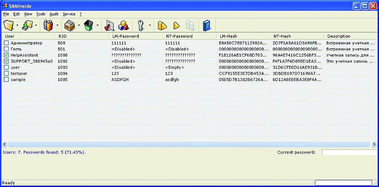
Task: Open the Audit menu
Action: tap(54, 14)
